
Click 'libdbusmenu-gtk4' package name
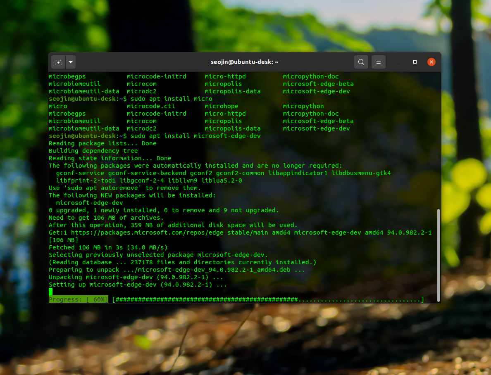361,173
